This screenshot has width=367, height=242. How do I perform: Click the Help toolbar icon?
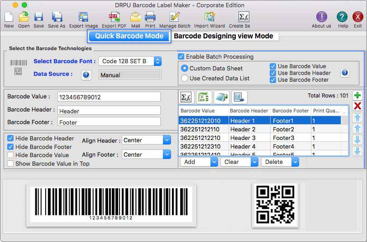(x=342, y=17)
